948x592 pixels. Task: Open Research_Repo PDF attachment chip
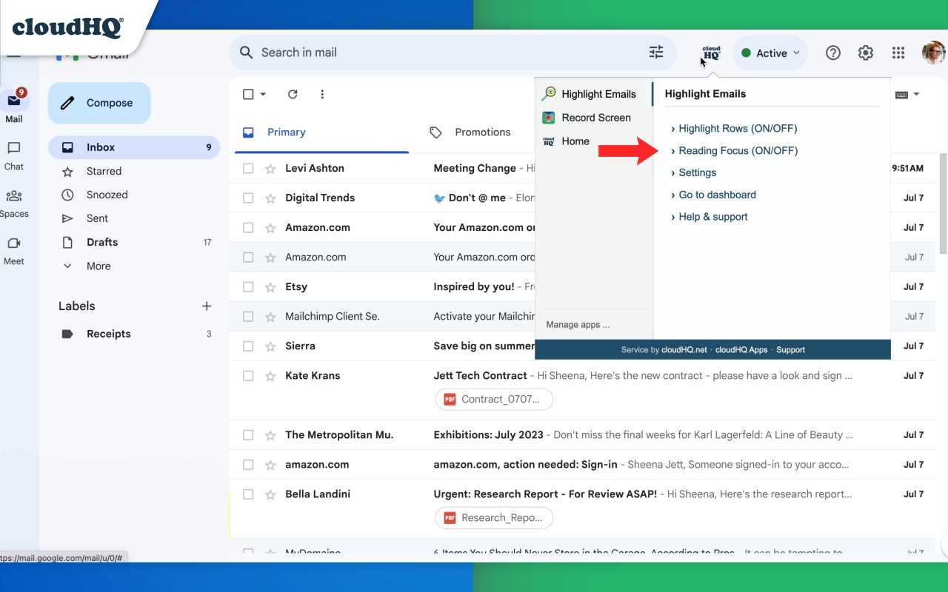point(493,517)
